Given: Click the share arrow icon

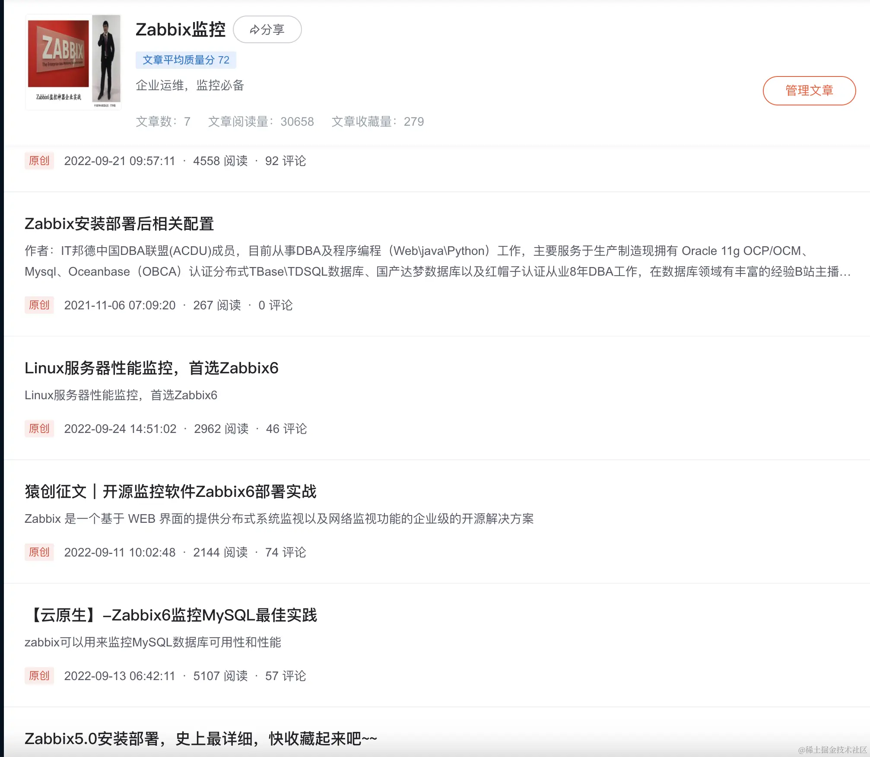Looking at the screenshot, I should pyautogui.click(x=255, y=30).
